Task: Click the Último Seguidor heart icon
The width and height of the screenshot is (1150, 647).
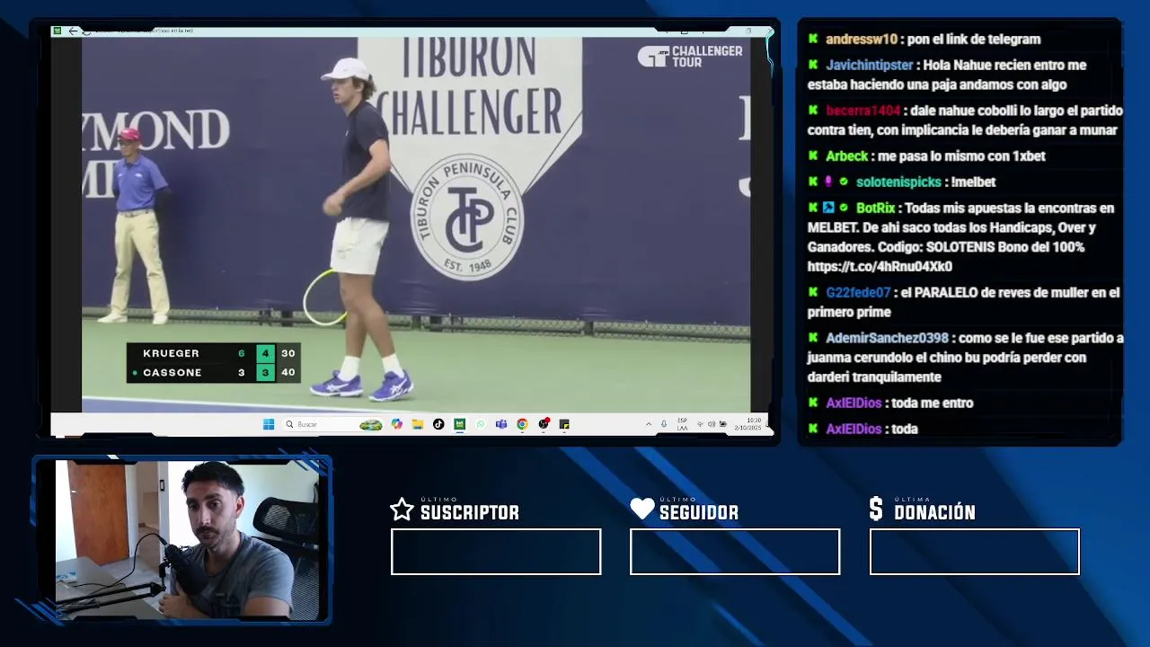Action: click(x=642, y=510)
